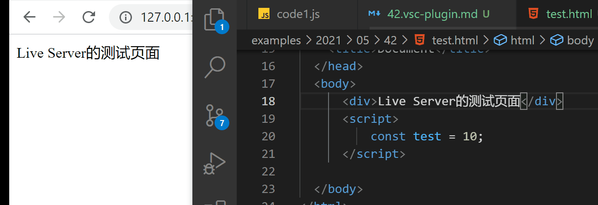Viewport: 598px width, 205px height.
Task: Place cursor in opening <body> tag
Action: click(x=335, y=84)
